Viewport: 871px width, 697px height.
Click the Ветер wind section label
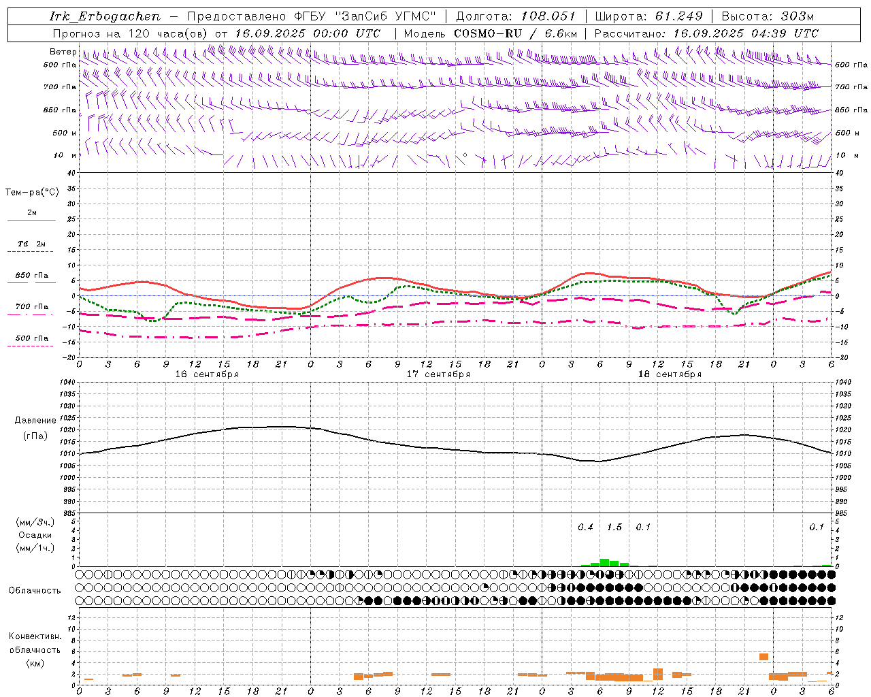click(x=63, y=52)
